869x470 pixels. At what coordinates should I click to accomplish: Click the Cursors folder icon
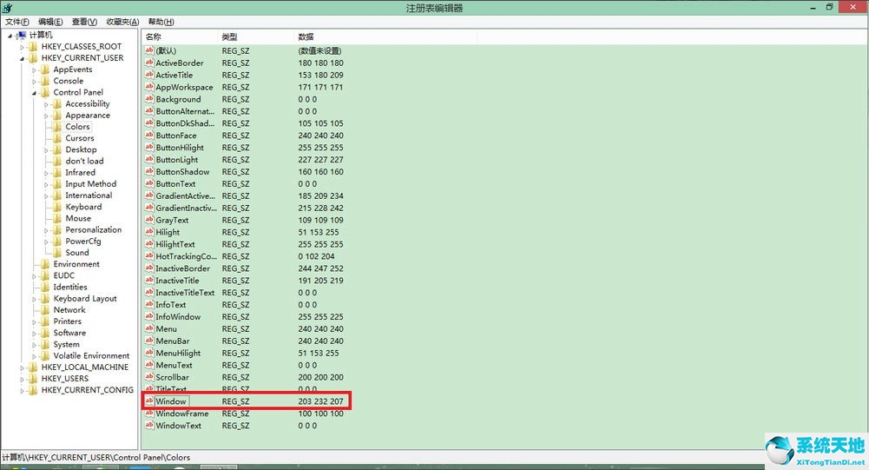tap(57, 138)
